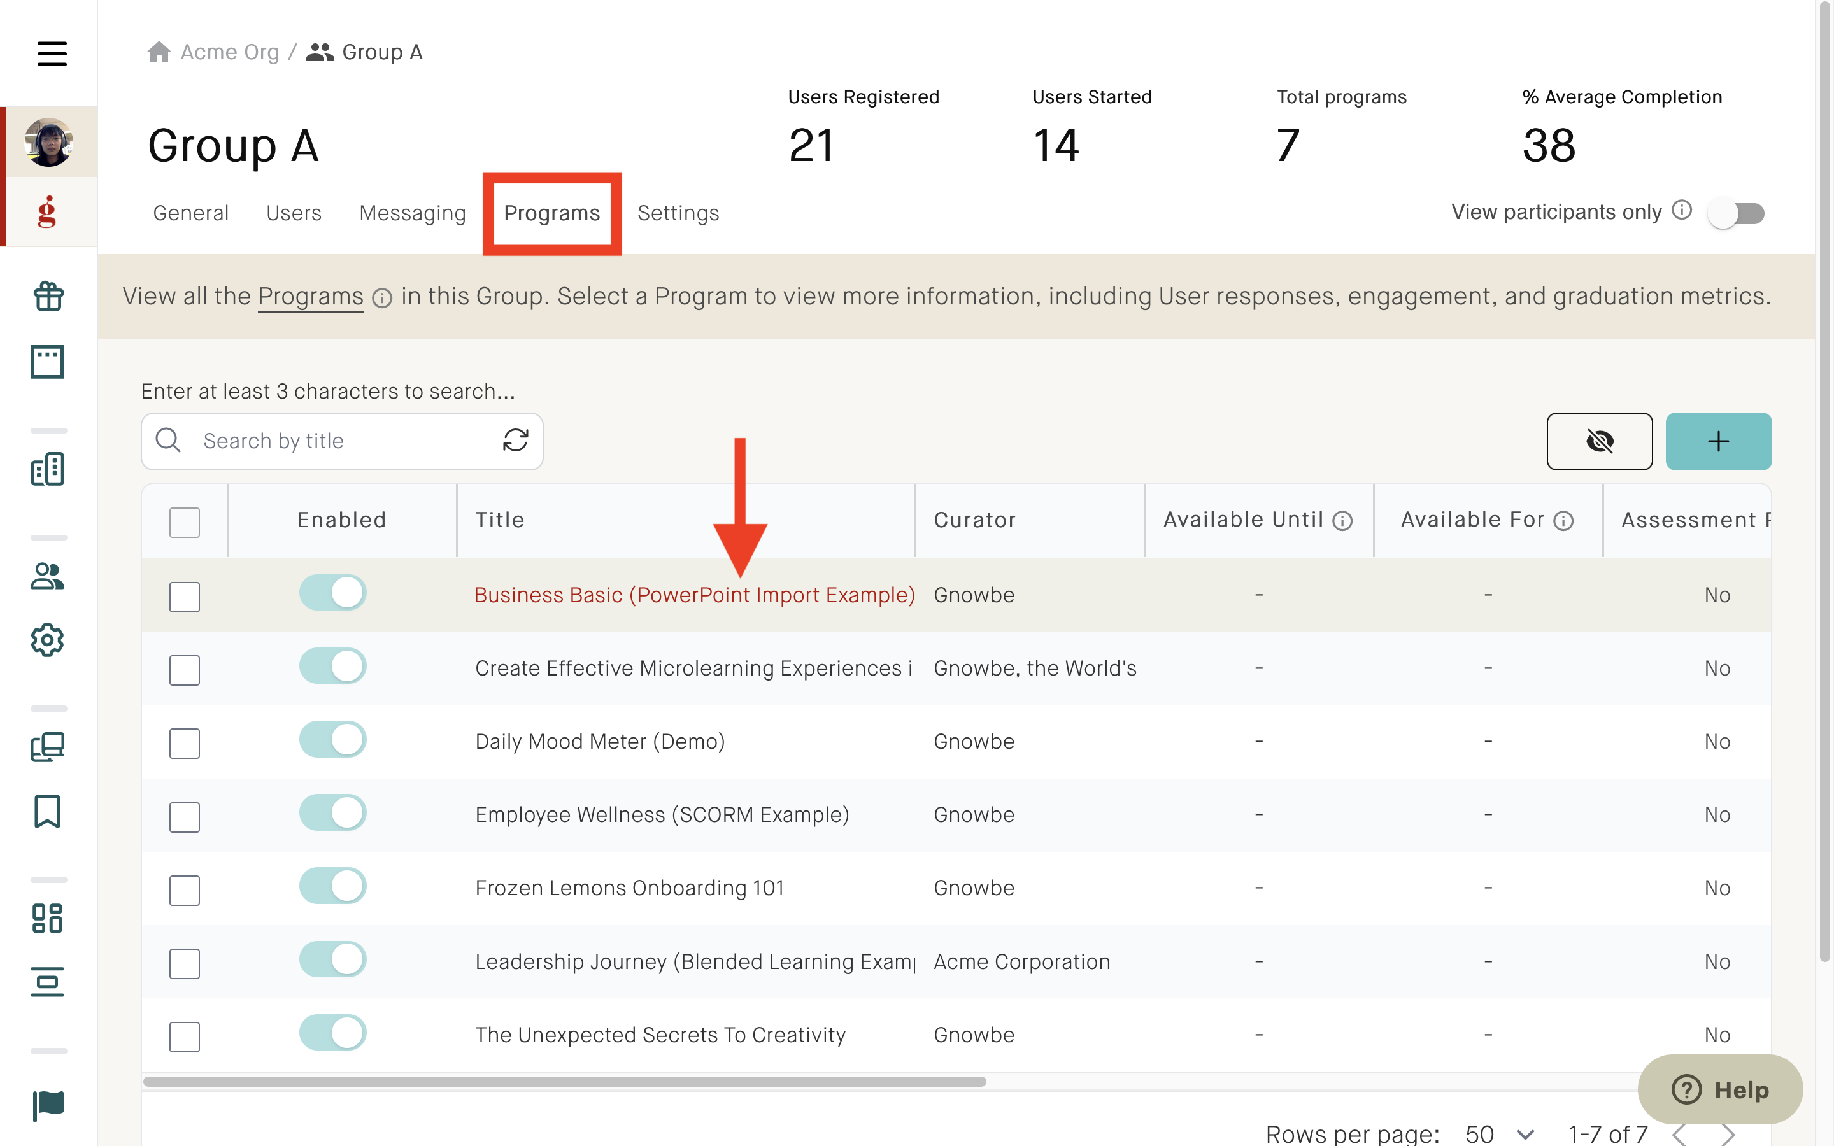Switch to the Users tab
The height and width of the screenshot is (1146, 1834).
(x=294, y=213)
